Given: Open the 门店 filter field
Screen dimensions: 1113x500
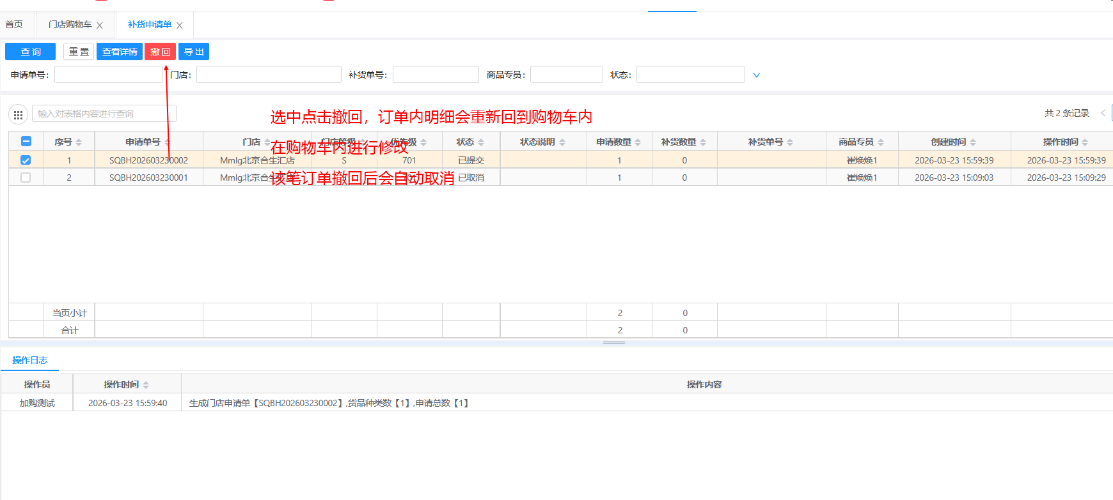Looking at the screenshot, I should coord(269,75).
